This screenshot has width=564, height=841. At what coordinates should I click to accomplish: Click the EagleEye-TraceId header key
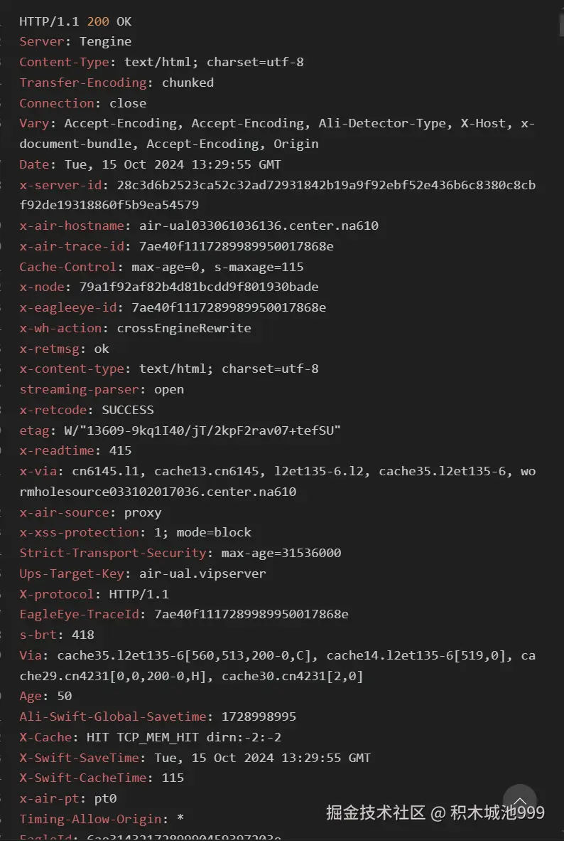[x=79, y=614]
